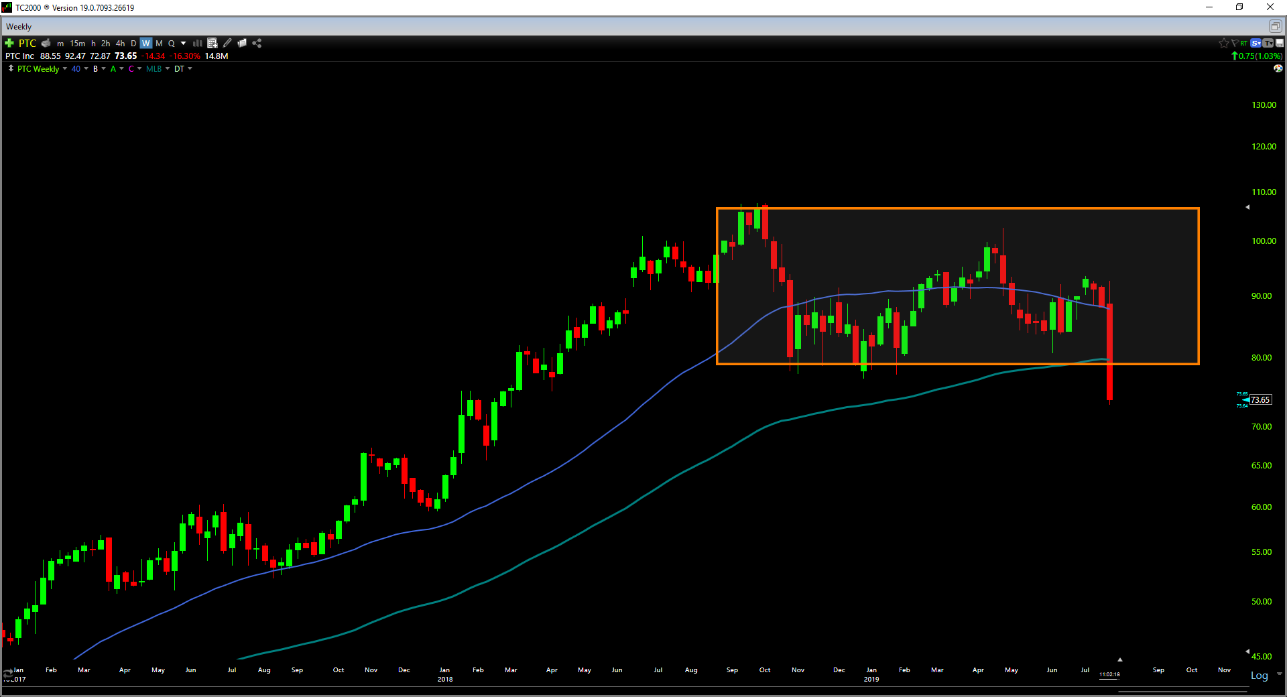The width and height of the screenshot is (1287, 697).
Task: Click the Log scale button
Action: pos(1260,676)
